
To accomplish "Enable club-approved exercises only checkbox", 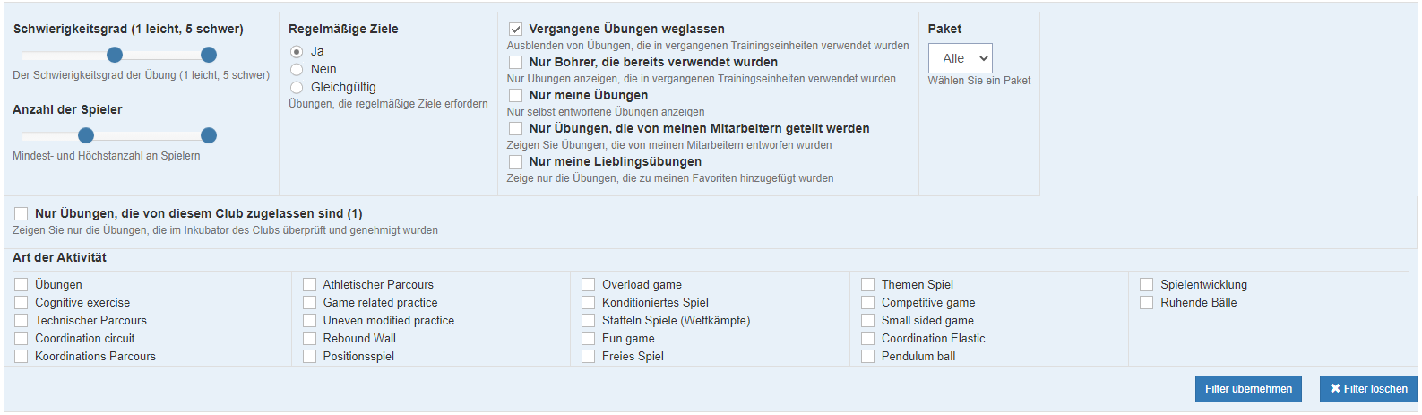I will click(x=22, y=214).
